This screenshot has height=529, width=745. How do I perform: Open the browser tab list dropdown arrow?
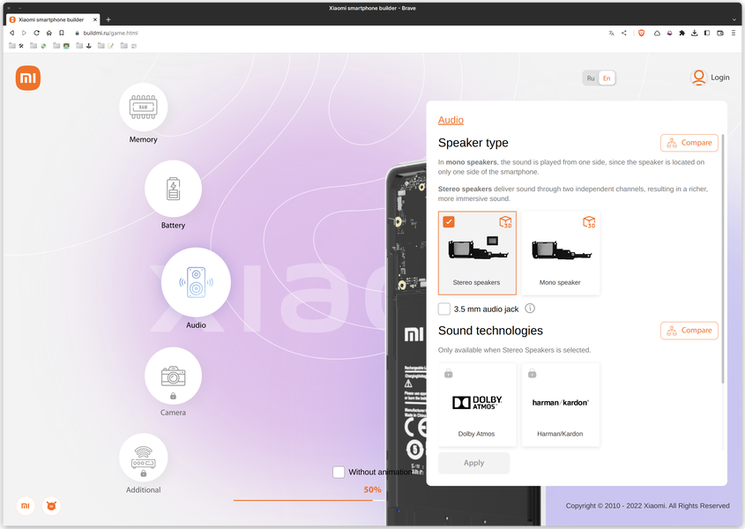(734, 19)
